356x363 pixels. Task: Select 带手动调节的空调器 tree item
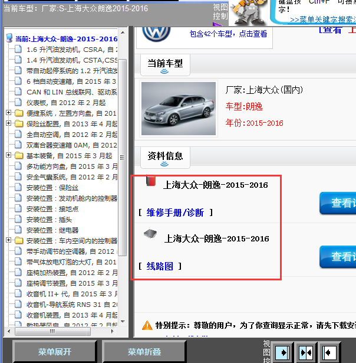pyautogui.click(x=72, y=251)
